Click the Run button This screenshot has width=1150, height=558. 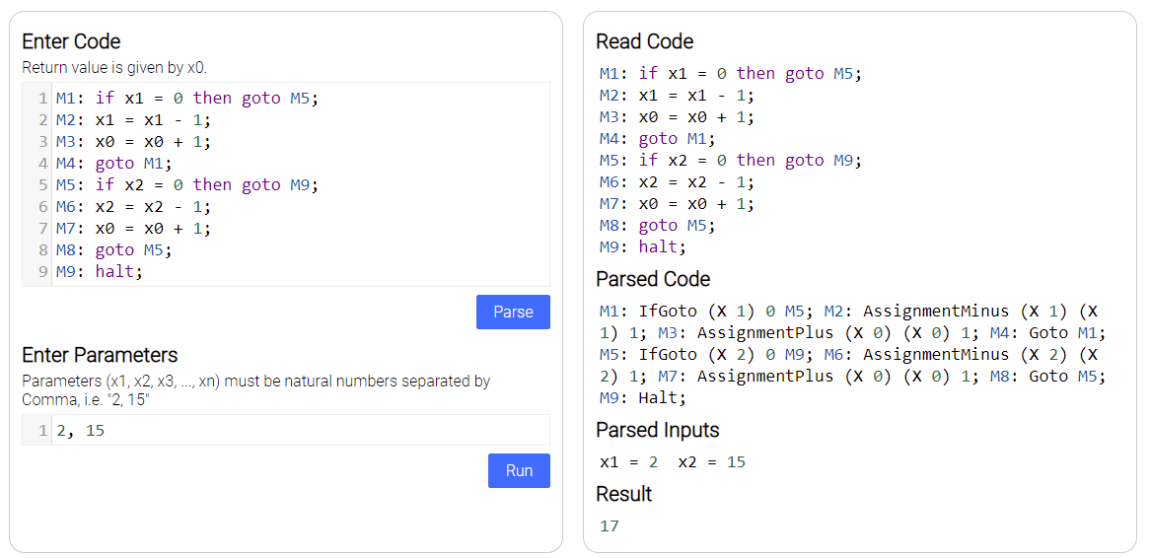[519, 470]
